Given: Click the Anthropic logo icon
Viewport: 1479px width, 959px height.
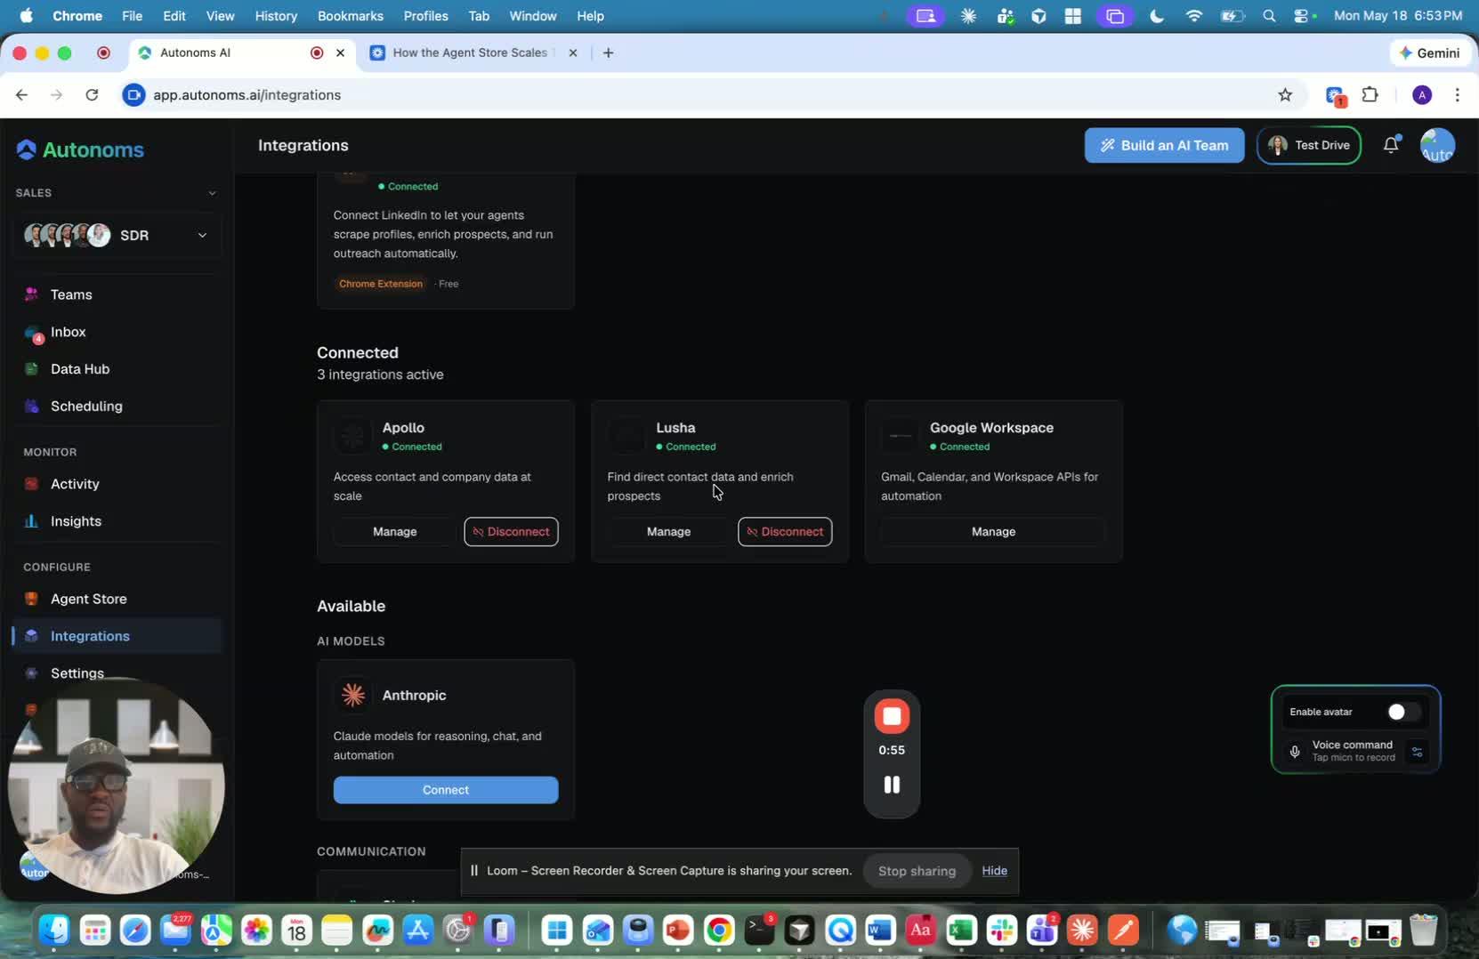Looking at the screenshot, I should point(353,695).
